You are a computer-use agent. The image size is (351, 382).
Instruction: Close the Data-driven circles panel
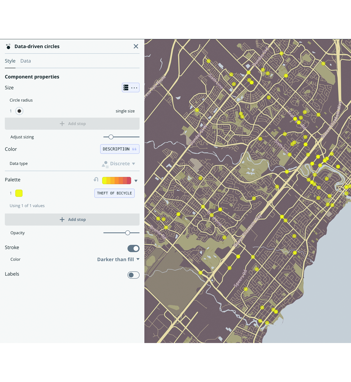[x=136, y=46]
